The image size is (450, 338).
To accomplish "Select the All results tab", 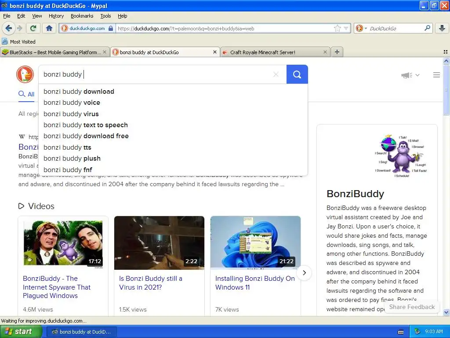I will tap(26, 94).
